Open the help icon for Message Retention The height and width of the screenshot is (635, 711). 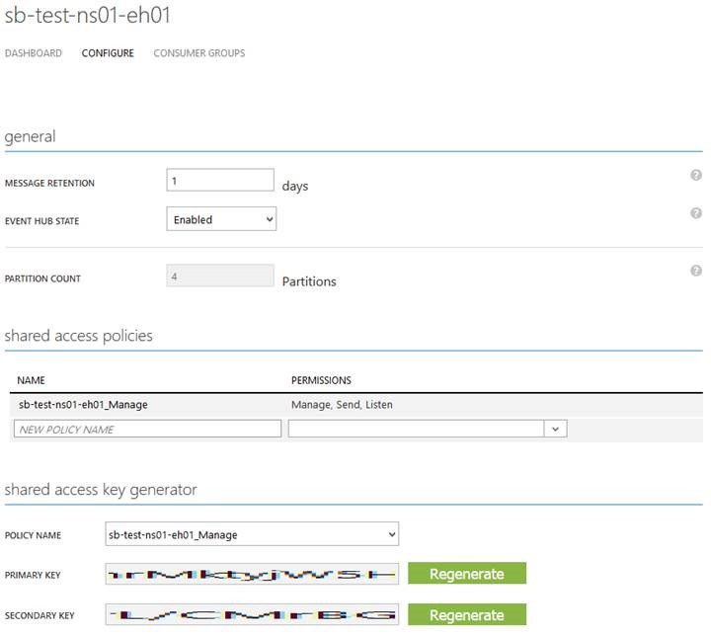click(695, 175)
